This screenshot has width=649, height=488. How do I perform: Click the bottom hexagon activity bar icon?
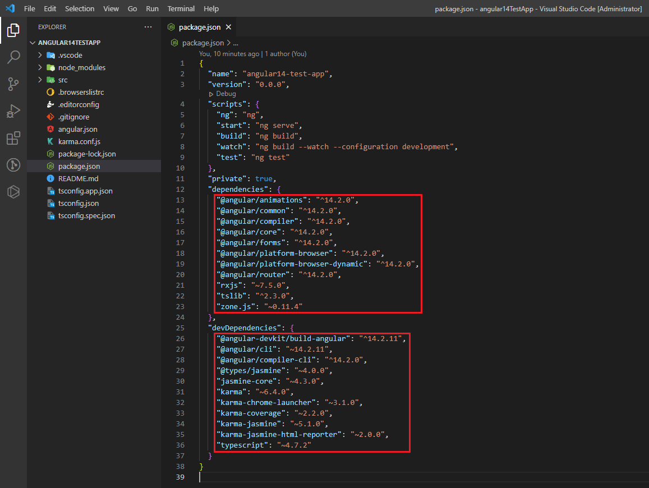tap(13, 192)
